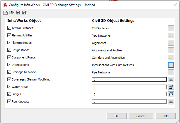Click the 'TIN Surfaces' label

[x=100, y=28]
